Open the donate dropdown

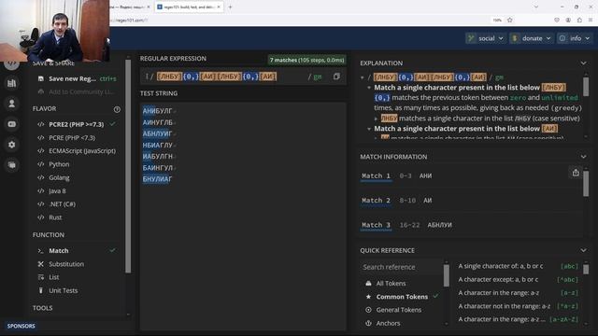click(x=532, y=38)
